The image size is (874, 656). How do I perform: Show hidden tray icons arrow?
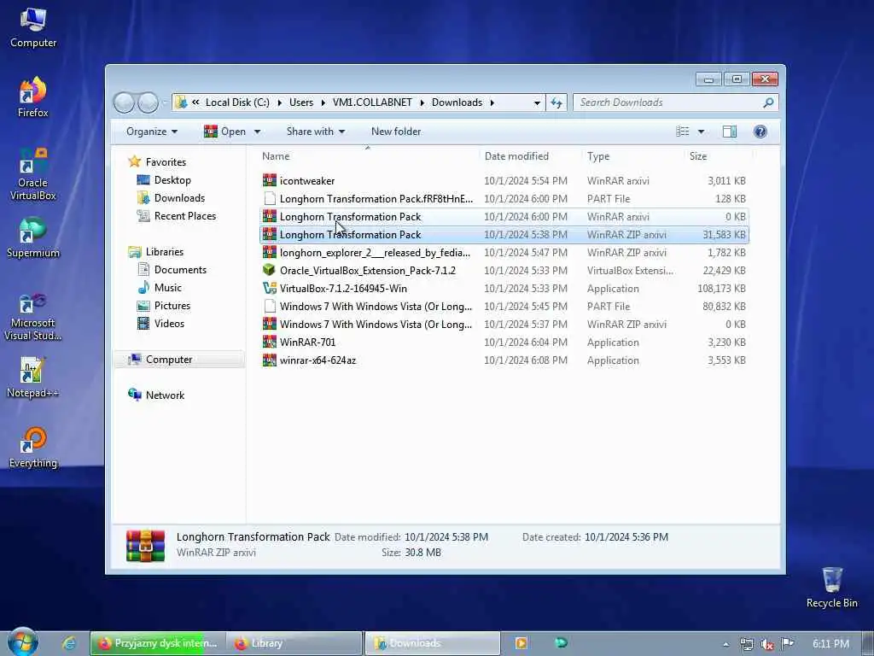click(x=725, y=644)
